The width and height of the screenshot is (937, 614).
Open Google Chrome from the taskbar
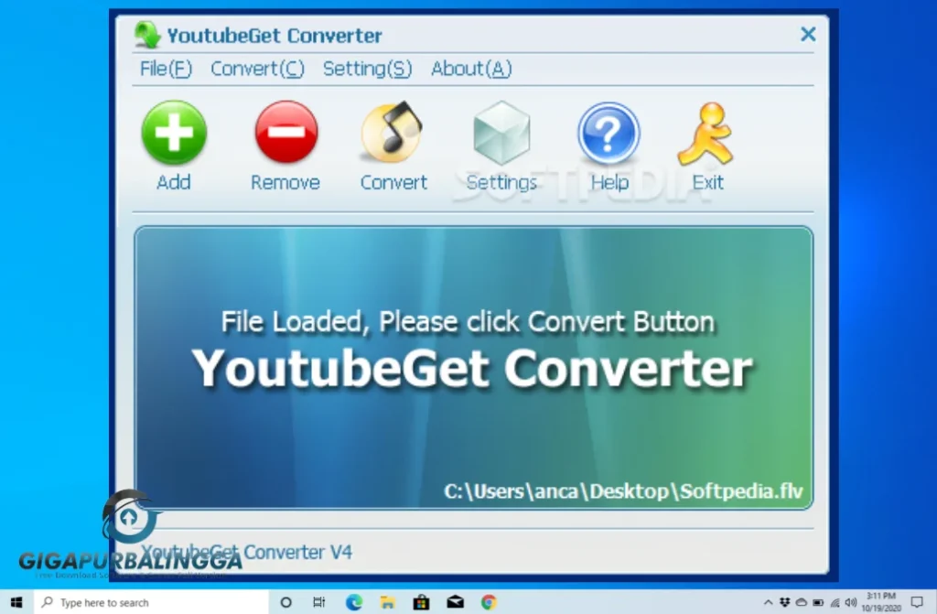point(488,602)
